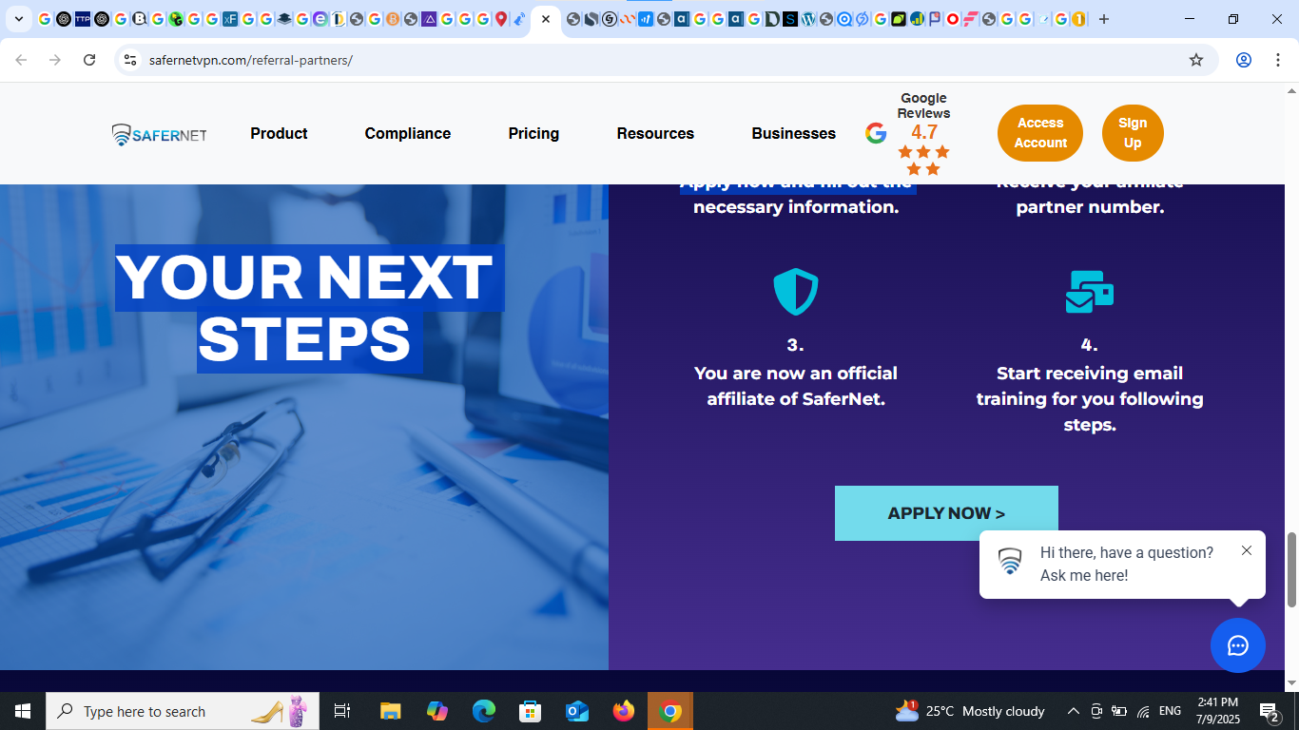Click the email envelope icon above step 4

[1090, 292]
